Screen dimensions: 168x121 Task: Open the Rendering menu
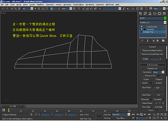click(90, 4)
